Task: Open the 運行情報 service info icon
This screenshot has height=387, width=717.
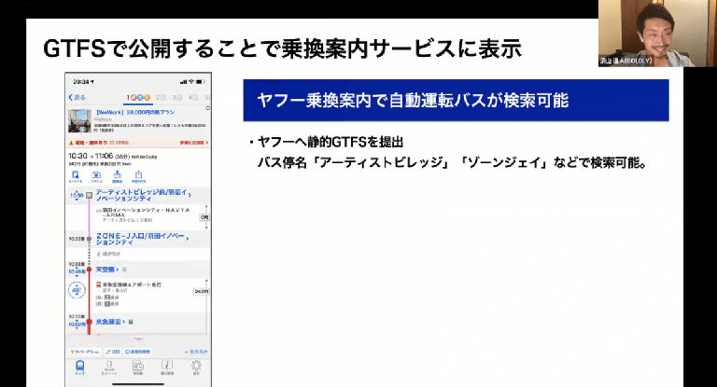Action: click(167, 367)
